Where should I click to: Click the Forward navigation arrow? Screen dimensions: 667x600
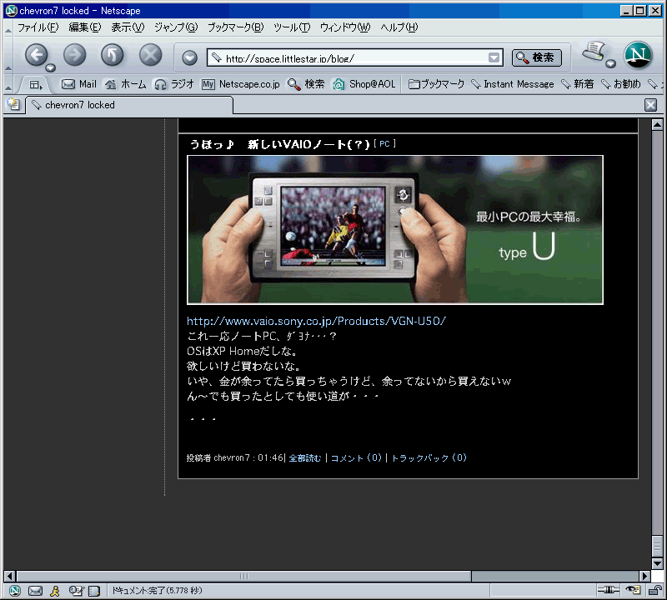pyautogui.click(x=74, y=55)
